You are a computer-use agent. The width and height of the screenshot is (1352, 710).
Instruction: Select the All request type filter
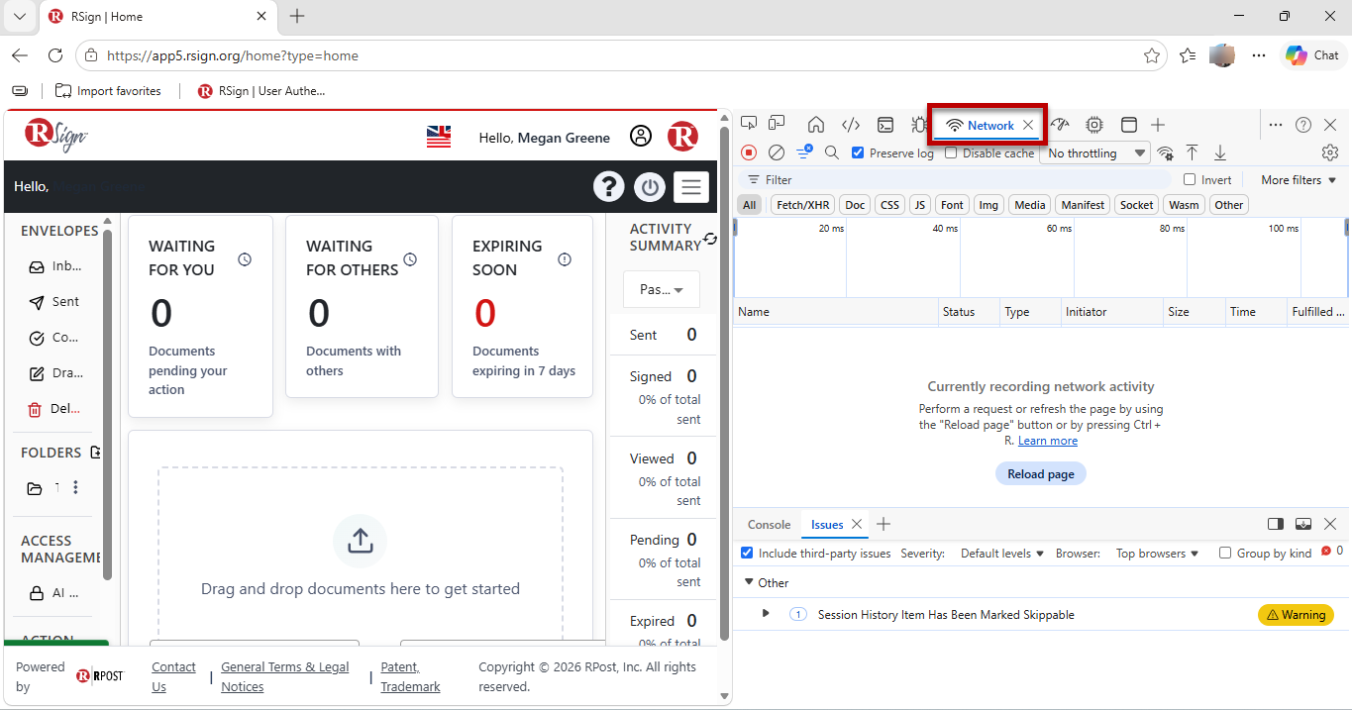pyautogui.click(x=750, y=205)
